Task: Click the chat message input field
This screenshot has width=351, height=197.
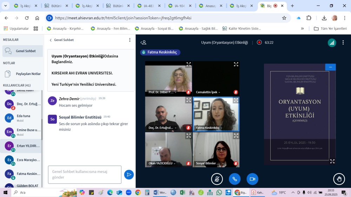Action: (x=85, y=175)
